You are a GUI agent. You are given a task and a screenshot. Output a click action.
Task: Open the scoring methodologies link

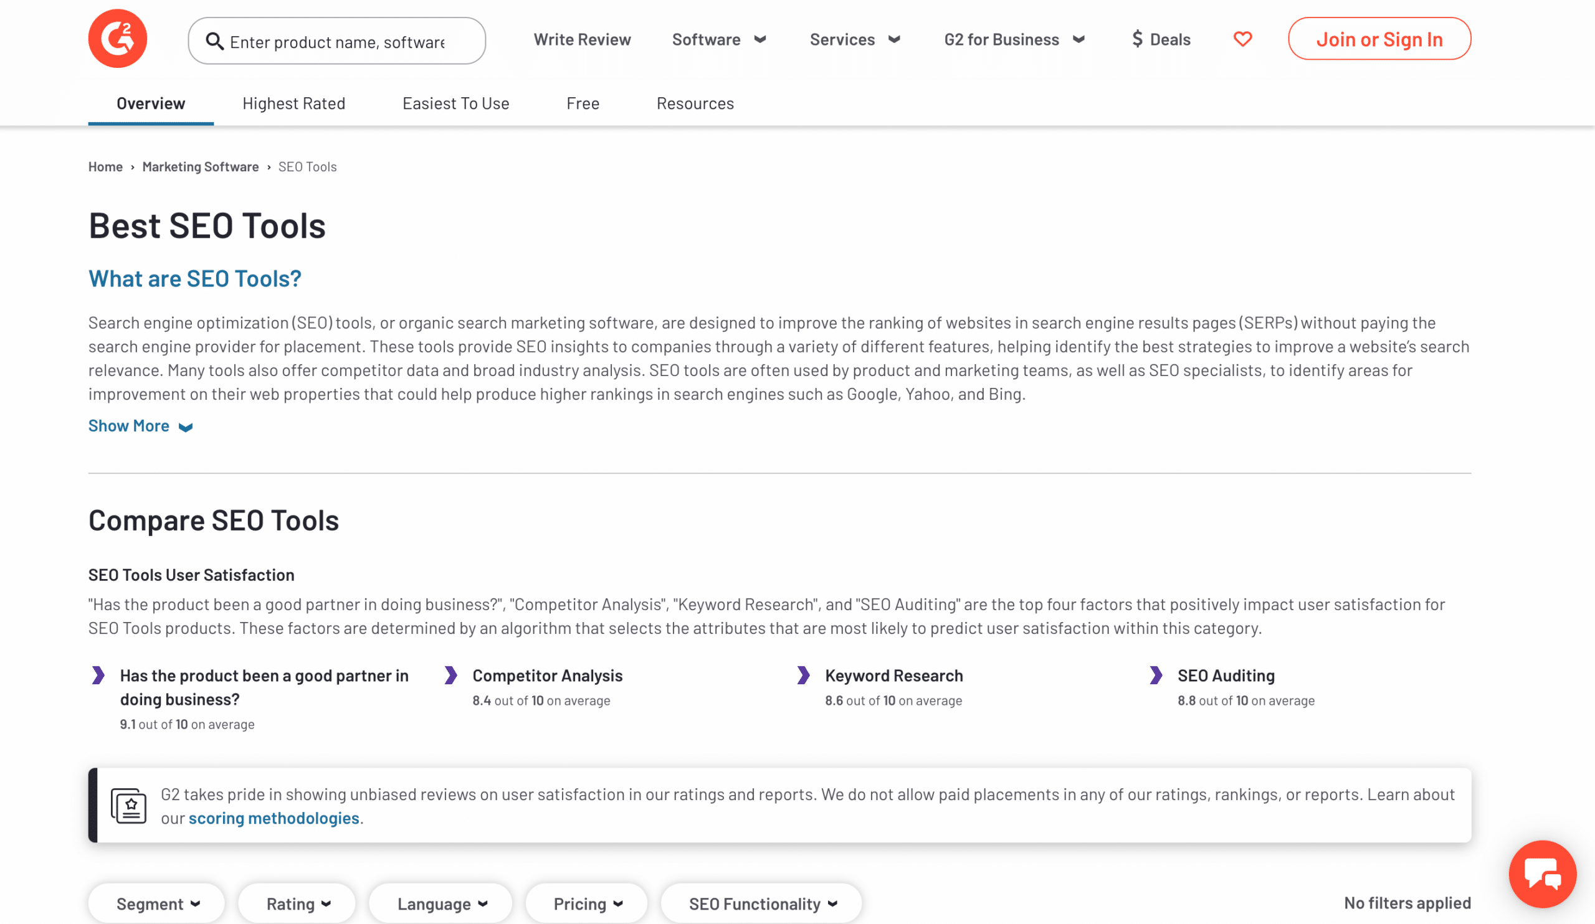point(274,818)
